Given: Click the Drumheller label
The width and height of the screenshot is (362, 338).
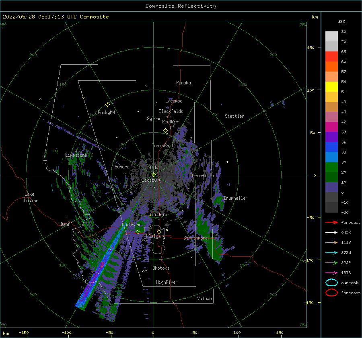Looking at the screenshot, I should [235, 198].
